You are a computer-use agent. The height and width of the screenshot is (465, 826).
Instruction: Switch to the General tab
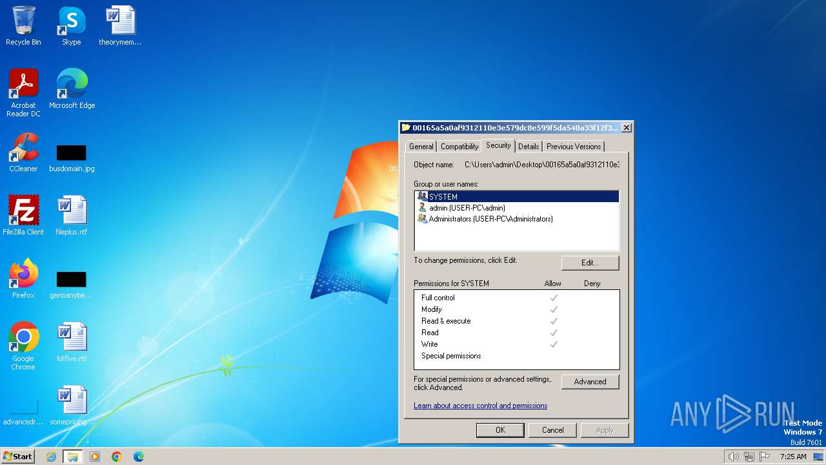(x=421, y=147)
